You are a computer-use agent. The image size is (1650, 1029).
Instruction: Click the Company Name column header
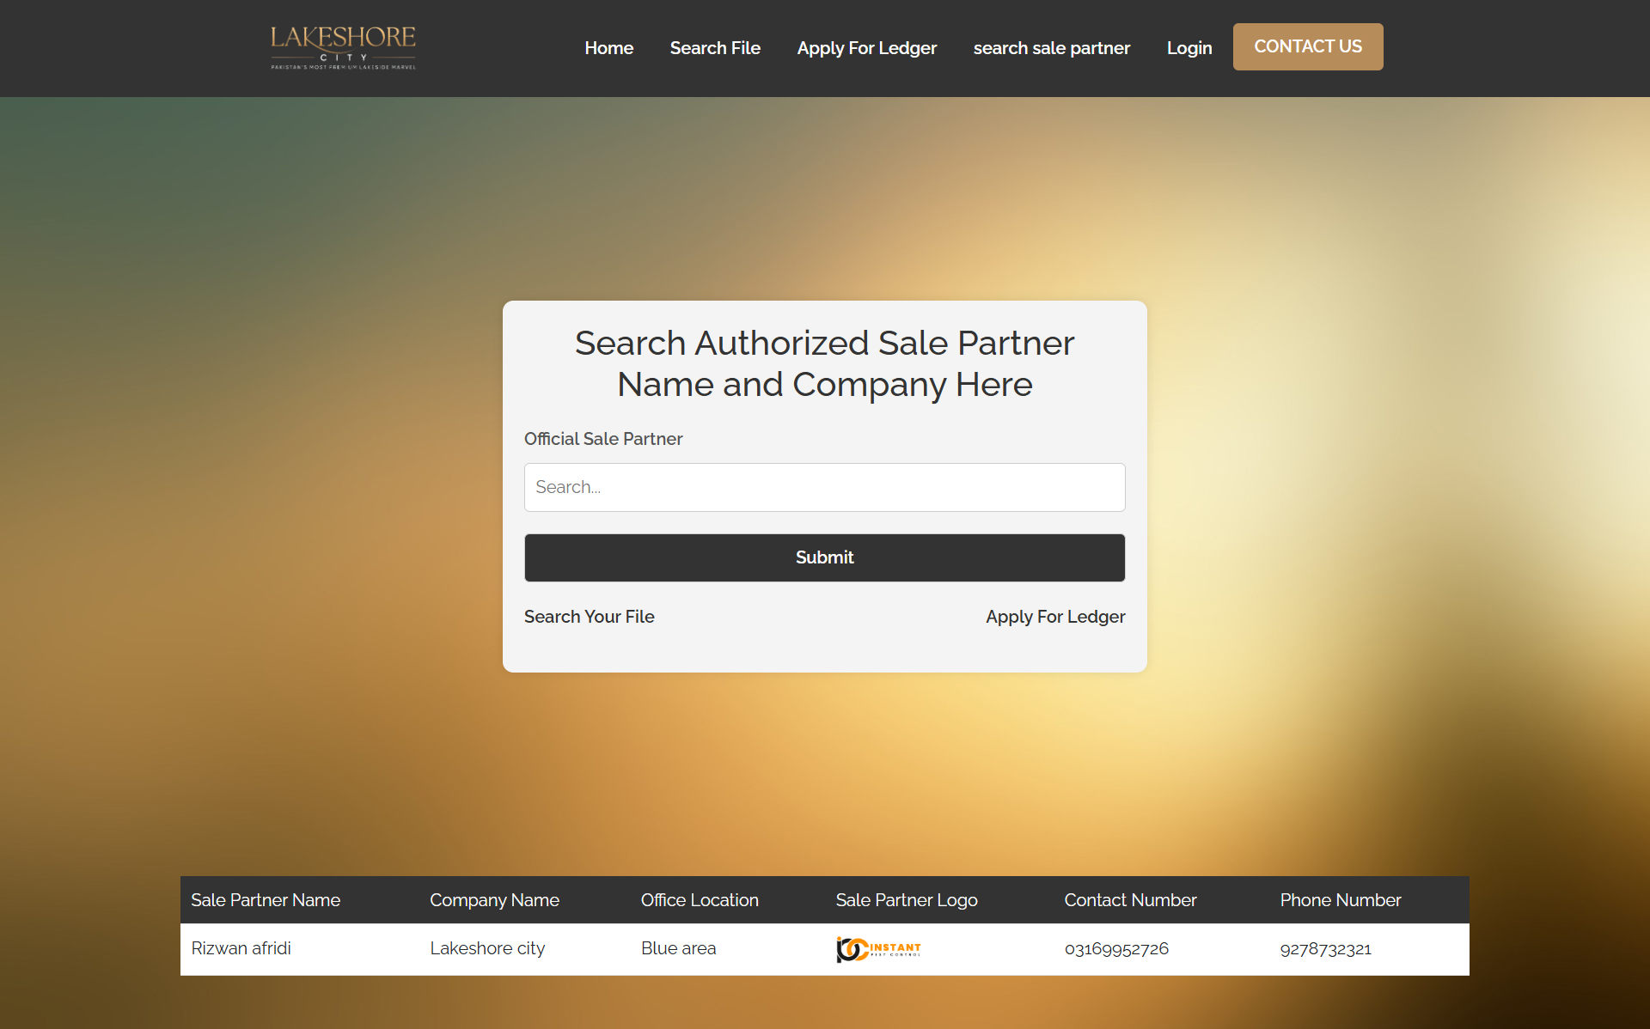(x=494, y=900)
